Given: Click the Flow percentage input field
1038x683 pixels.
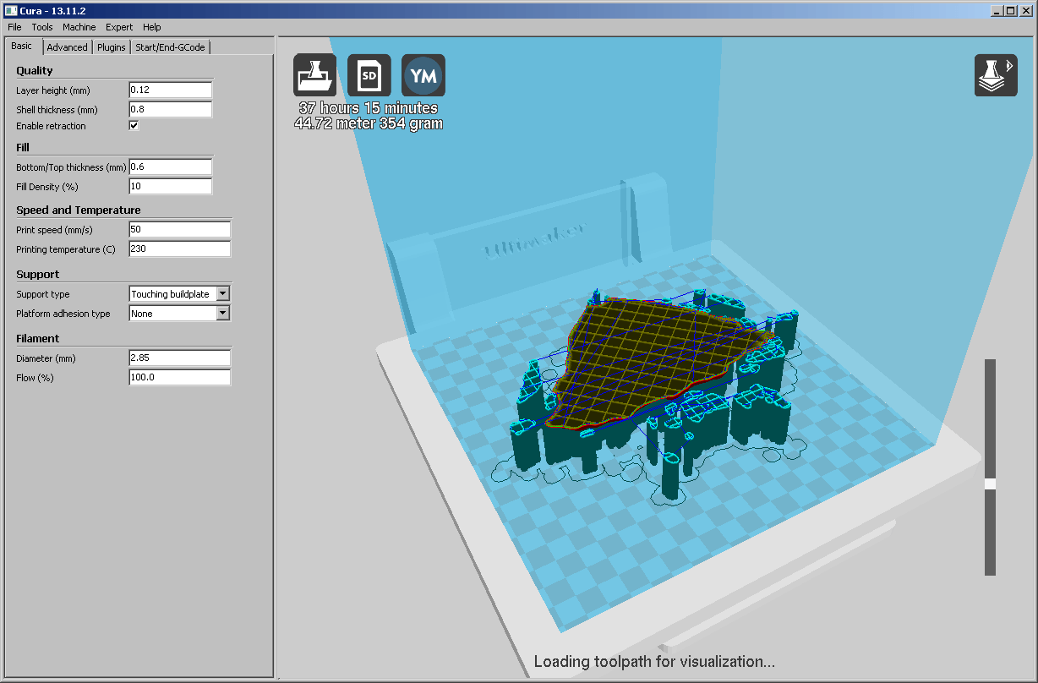Looking at the screenshot, I should 179,377.
